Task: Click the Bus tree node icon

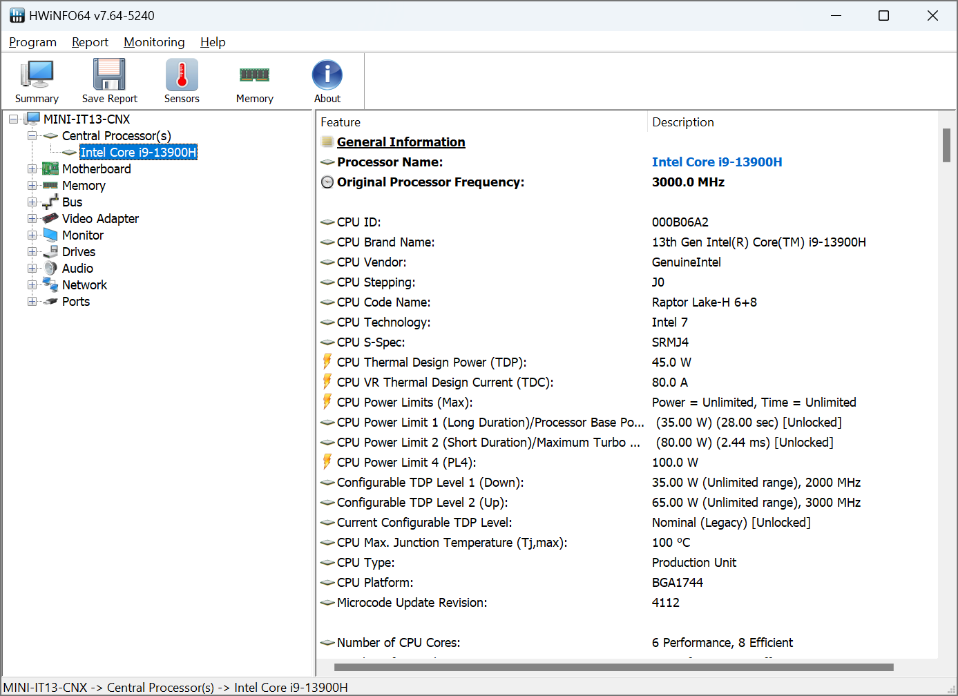Action: tap(50, 202)
